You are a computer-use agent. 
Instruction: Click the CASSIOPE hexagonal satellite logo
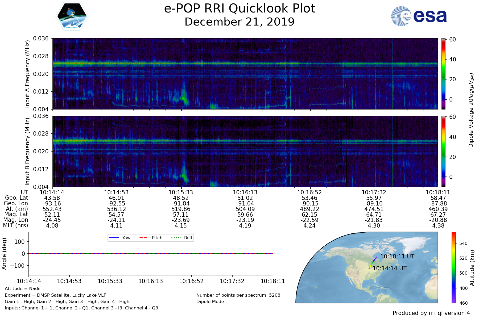click(x=72, y=16)
